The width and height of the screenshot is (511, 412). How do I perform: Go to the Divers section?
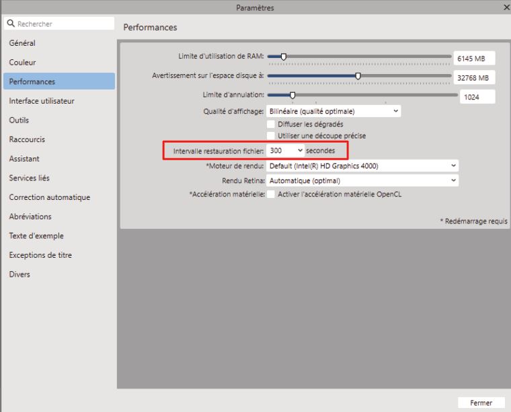(x=19, y=274)
